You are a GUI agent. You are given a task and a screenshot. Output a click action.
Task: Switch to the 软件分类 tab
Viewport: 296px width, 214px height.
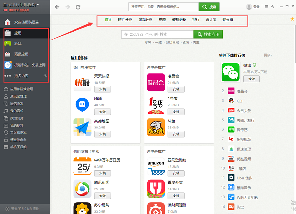(x=126, y=20)
